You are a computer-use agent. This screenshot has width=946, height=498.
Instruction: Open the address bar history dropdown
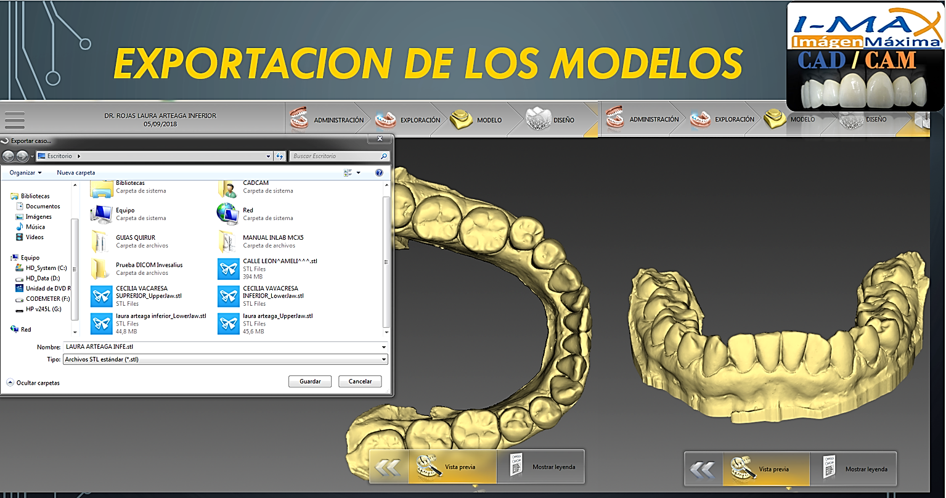pyautogui.click(x=268, y=157)
